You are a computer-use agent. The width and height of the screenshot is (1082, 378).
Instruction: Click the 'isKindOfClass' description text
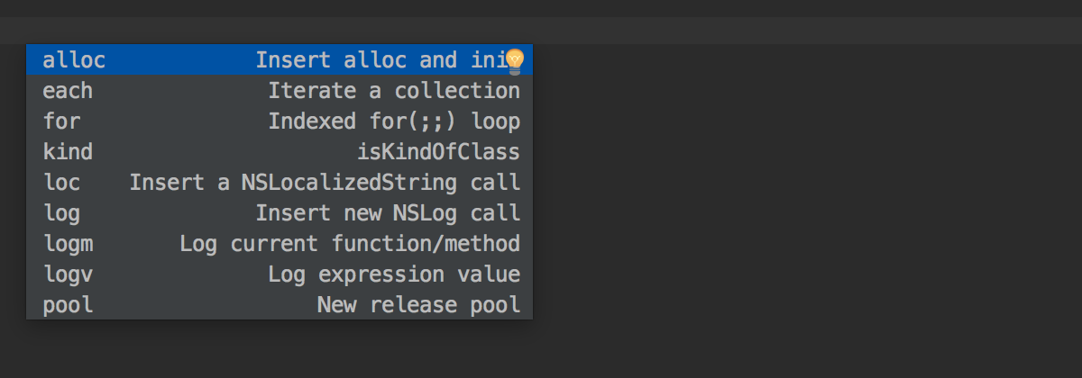pyautogui.click(x=439, y=152)
